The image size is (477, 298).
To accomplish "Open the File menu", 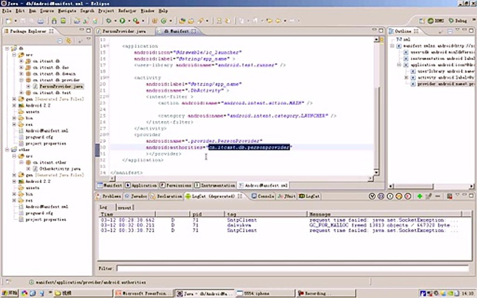I will (6, 11).
